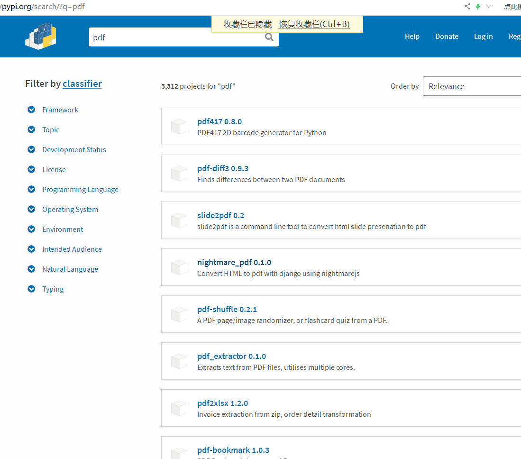This screenshot has height=459, width=521.
Task: Click the Programming Language filter label
Action: tap(81, 190)
